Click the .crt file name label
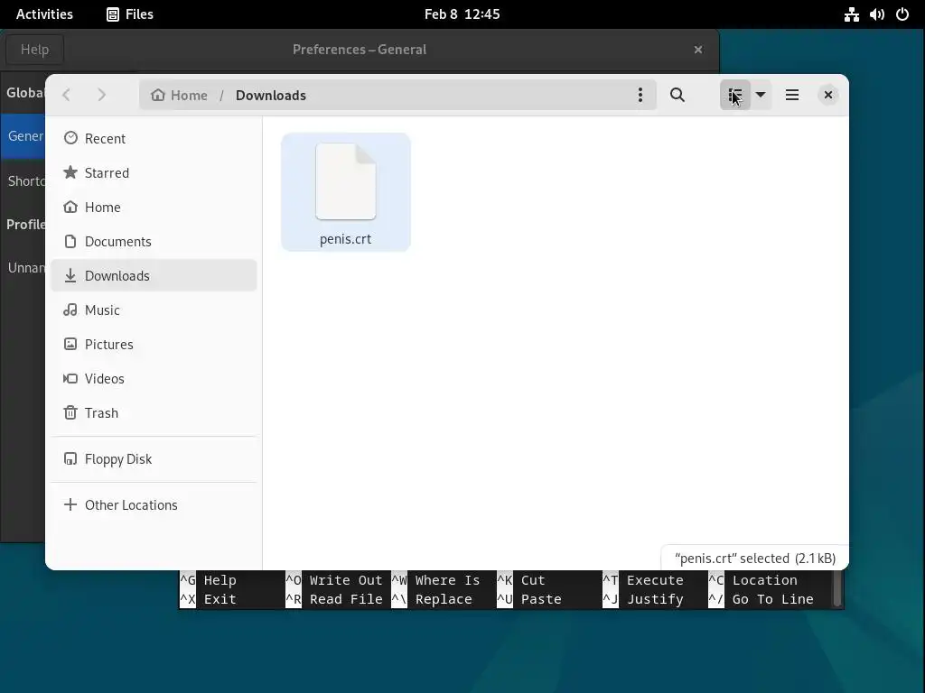Viewport: 925px width, 693px height. (x=346, y=238)
